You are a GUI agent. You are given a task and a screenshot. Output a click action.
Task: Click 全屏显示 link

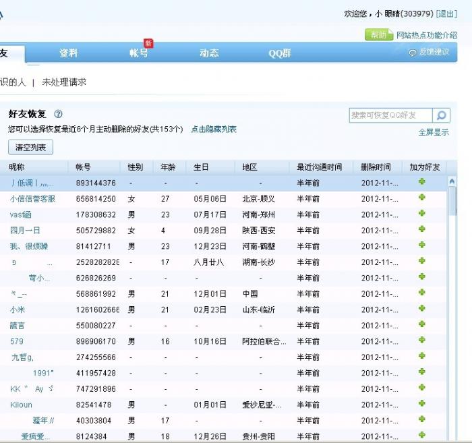point(434,132)
